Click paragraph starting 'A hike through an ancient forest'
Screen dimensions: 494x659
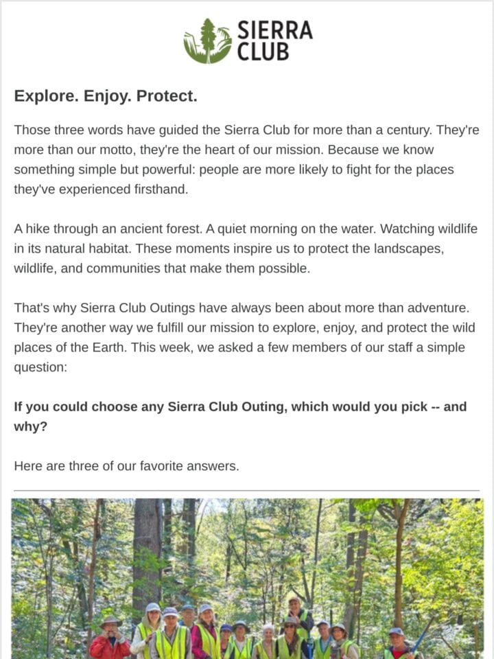point(246,248)
